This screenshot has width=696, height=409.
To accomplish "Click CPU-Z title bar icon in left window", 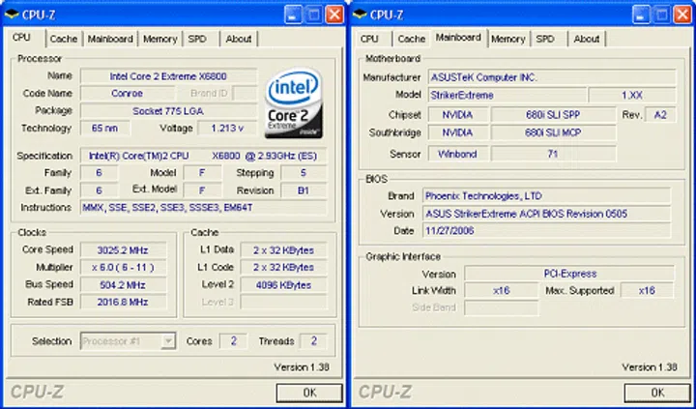I will [12, 15].
